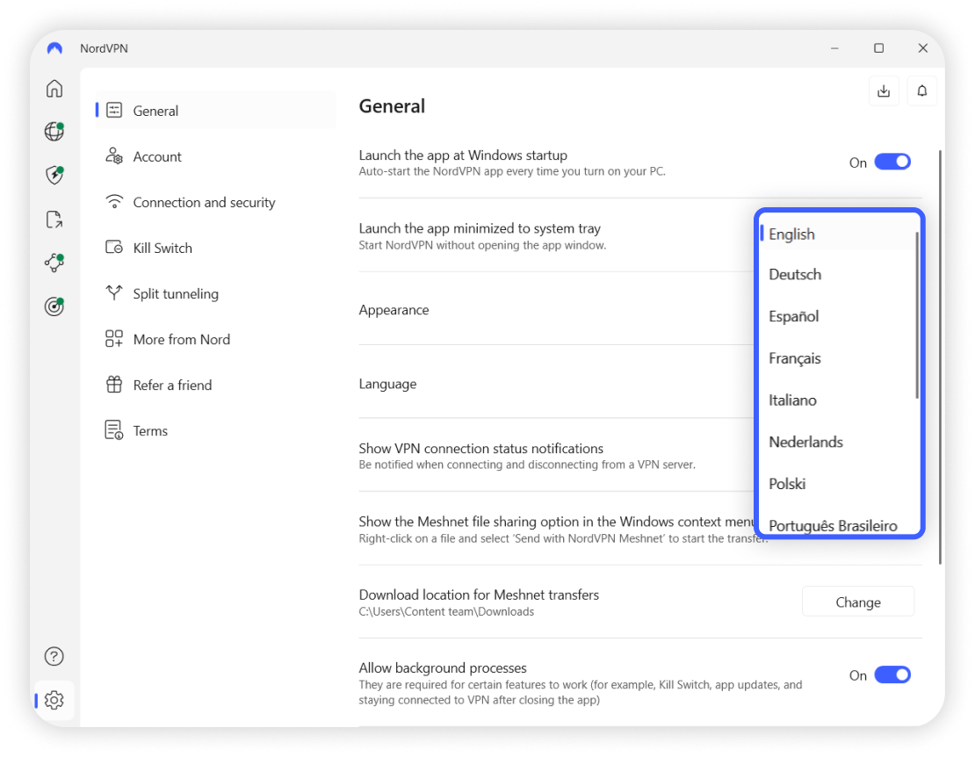Select Deutsch from the language list
This screenshot has height=757, width=975.
point(795,275)
